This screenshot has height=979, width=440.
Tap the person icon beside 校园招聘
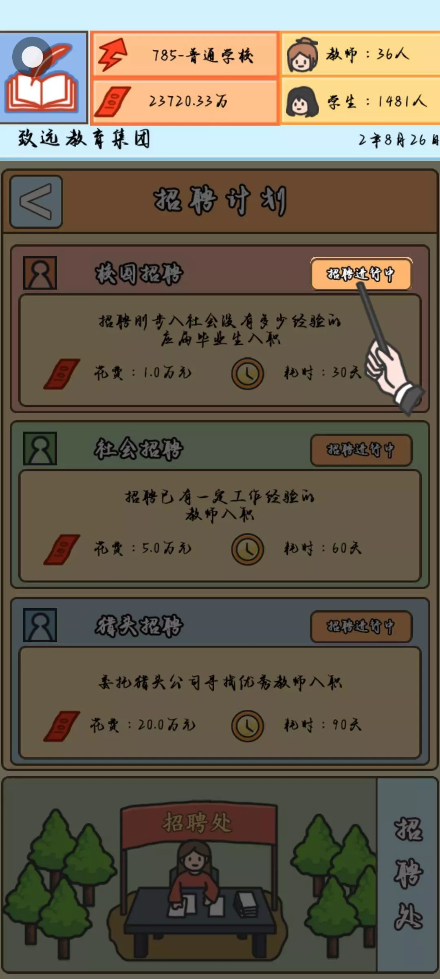pyautogui.click(x=40, y=273)
